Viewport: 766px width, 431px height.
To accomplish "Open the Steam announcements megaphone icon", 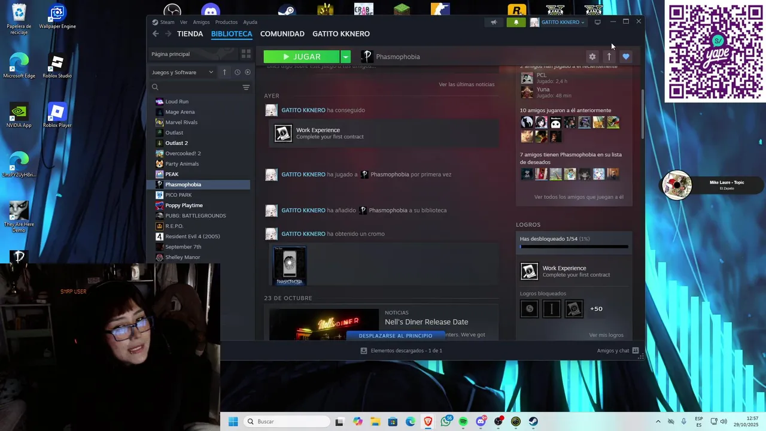I will (x=494, y=22).
